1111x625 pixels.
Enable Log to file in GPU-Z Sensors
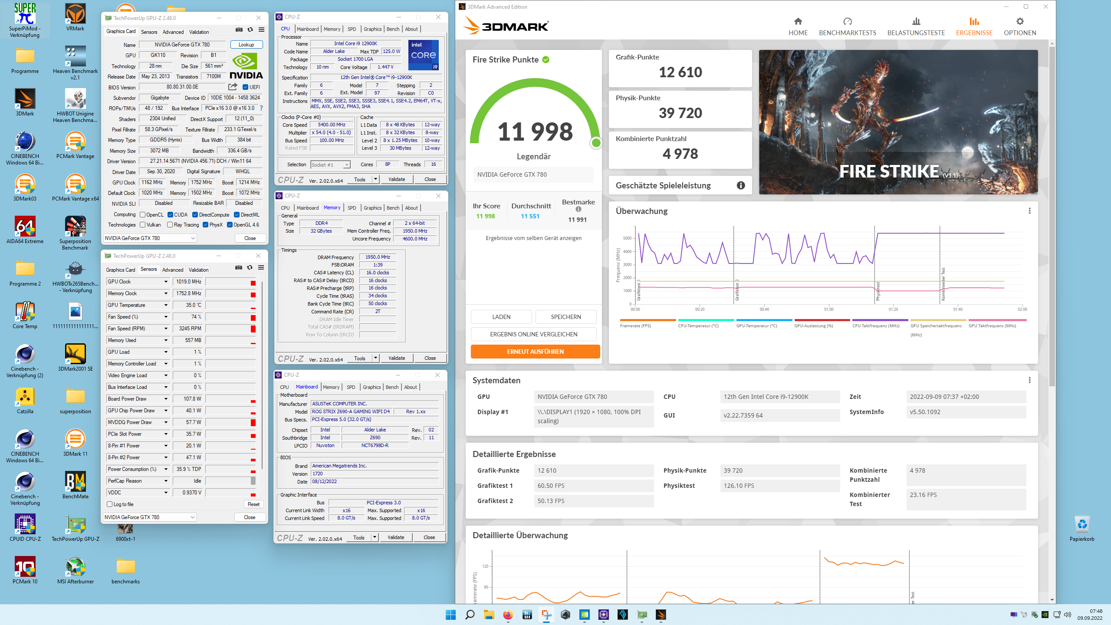click(110, 504)
